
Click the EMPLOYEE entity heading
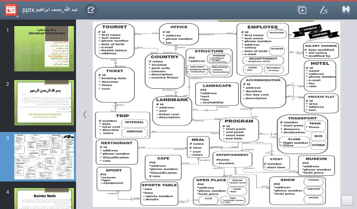click(x=263, y=27)
